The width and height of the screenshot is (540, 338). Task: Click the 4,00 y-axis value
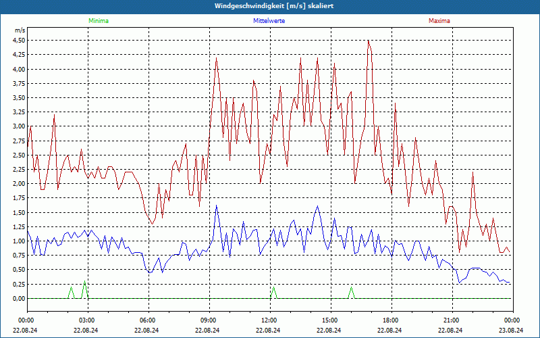19,69
